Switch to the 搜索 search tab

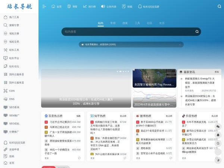[125, 23]
